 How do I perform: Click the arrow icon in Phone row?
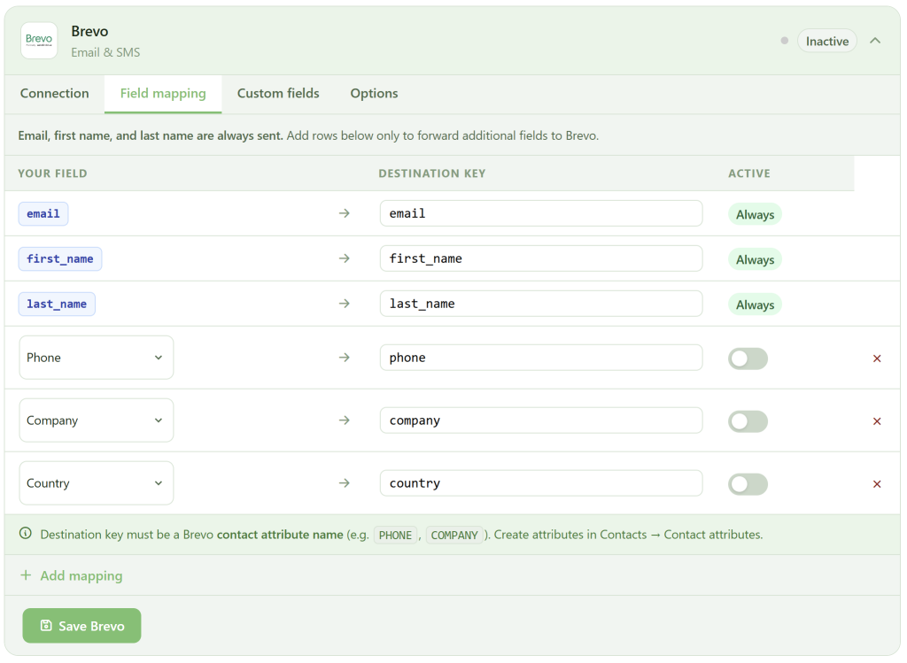coord(345,358)
